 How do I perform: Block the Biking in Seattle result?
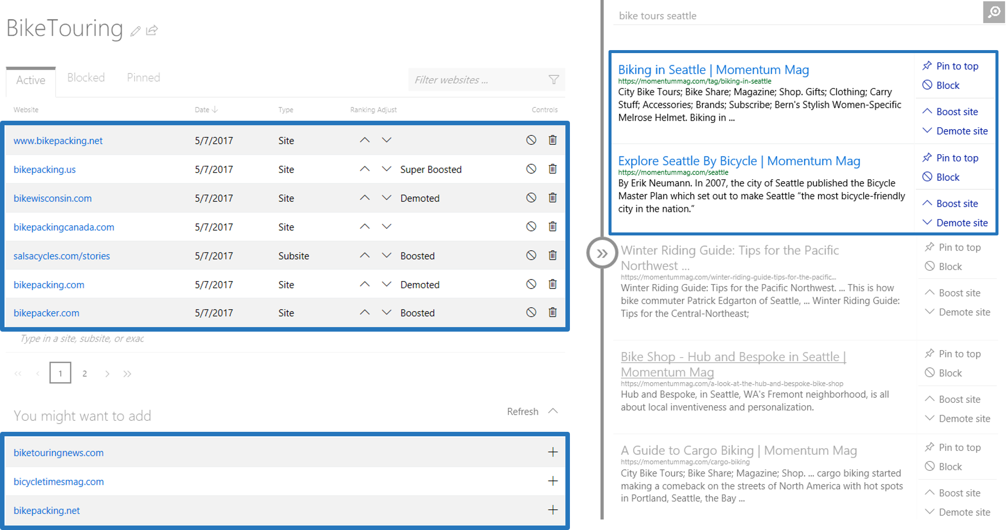click(x=941, y=85)
